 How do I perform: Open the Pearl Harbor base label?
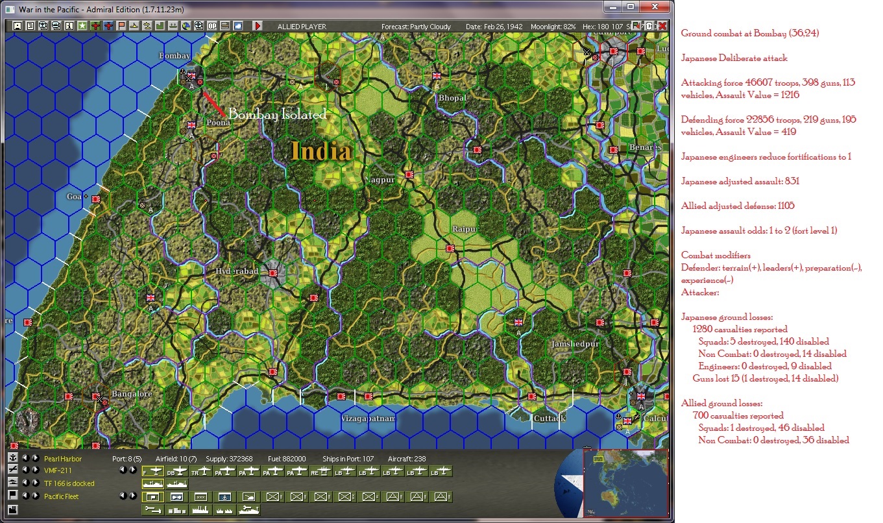(x=63, y=459)
